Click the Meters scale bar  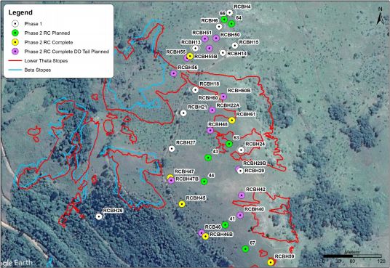(x=352, y=256)
